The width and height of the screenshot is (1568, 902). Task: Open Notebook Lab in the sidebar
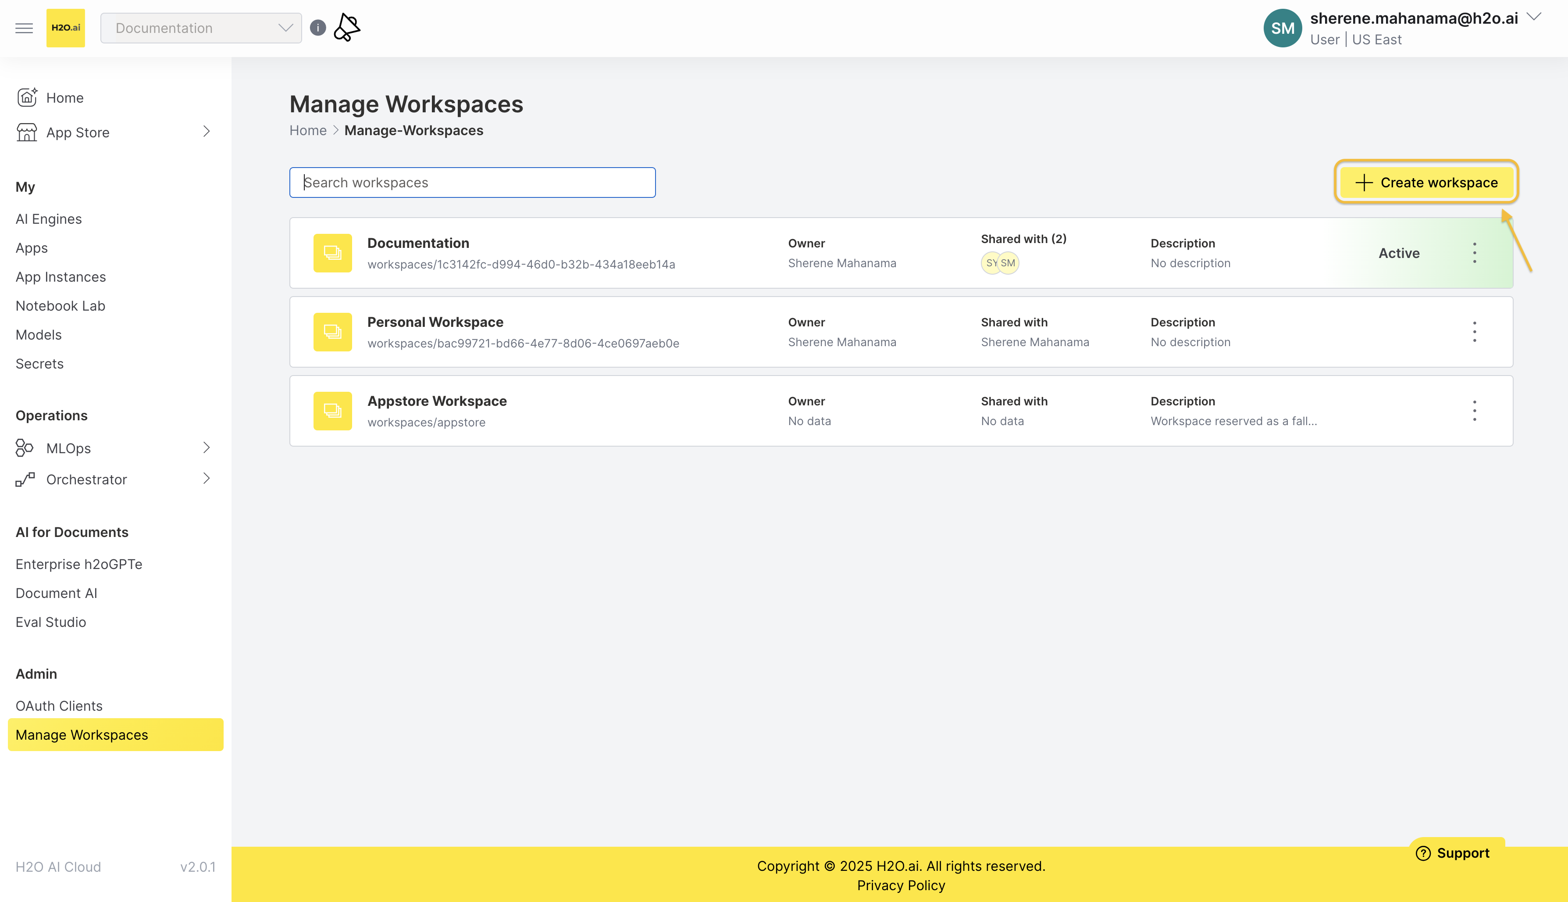click(60, 306)
